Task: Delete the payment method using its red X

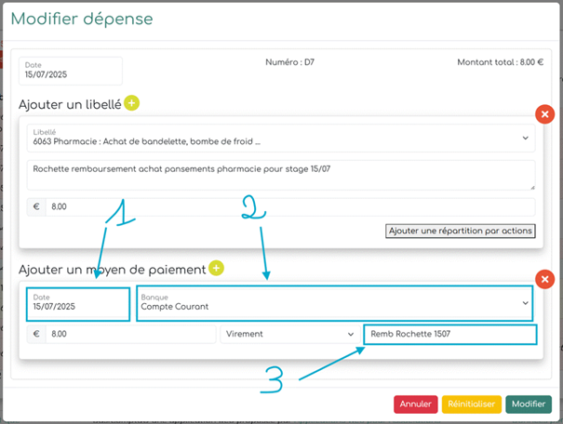Action: pos(544,279)
